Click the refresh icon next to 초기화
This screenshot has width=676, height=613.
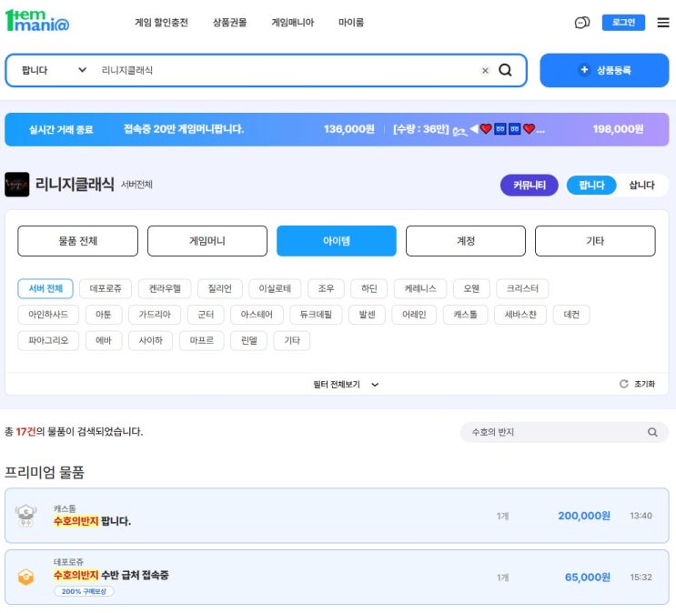(x=623, y=384)
